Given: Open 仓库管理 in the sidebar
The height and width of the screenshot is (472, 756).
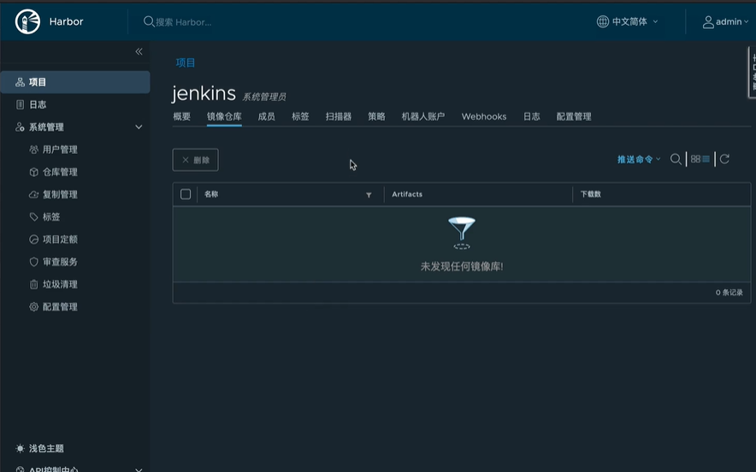Looking at the screenshot, I should click(60, 172).
